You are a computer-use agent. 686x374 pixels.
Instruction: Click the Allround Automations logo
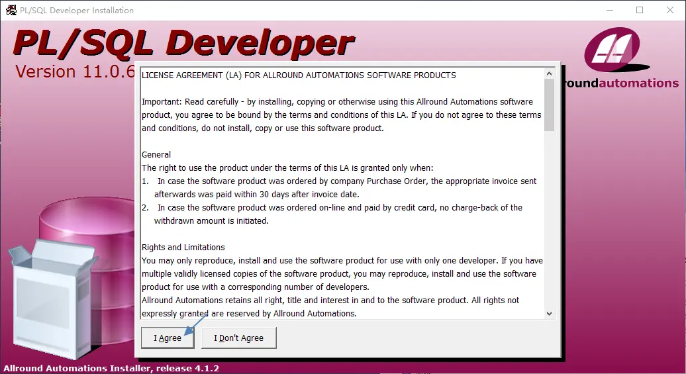(x=620, y=58)
